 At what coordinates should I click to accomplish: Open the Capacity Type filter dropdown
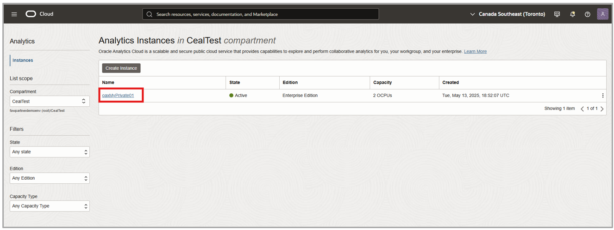tap(50, 206)
